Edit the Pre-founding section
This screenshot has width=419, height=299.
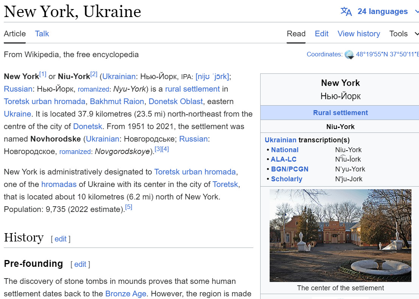(80, 264)
